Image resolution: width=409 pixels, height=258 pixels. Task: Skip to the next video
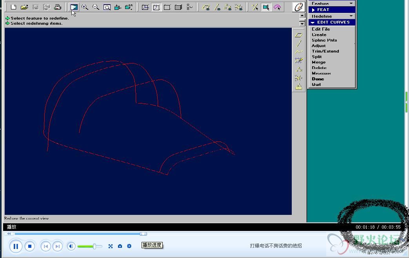coord(57,246)
